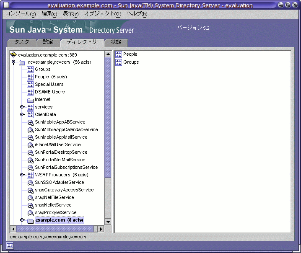Minimize the Directory Server window
This screenshot has width=301, height=253.
point(280,5)
